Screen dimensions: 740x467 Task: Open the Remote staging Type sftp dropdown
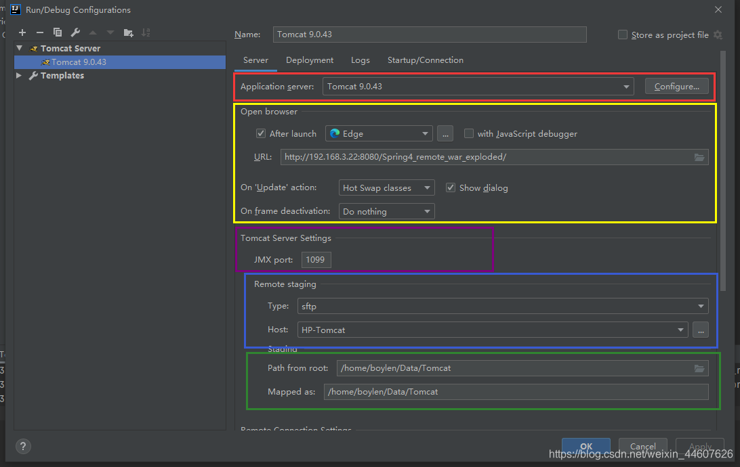(503, 306)
